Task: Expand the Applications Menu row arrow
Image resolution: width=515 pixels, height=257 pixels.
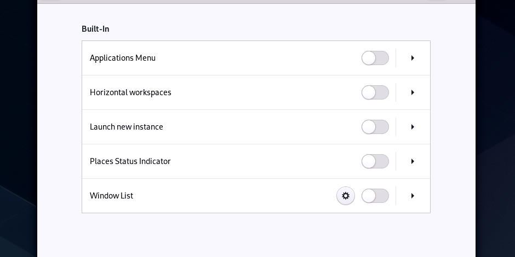Action: tap(413, 58)
